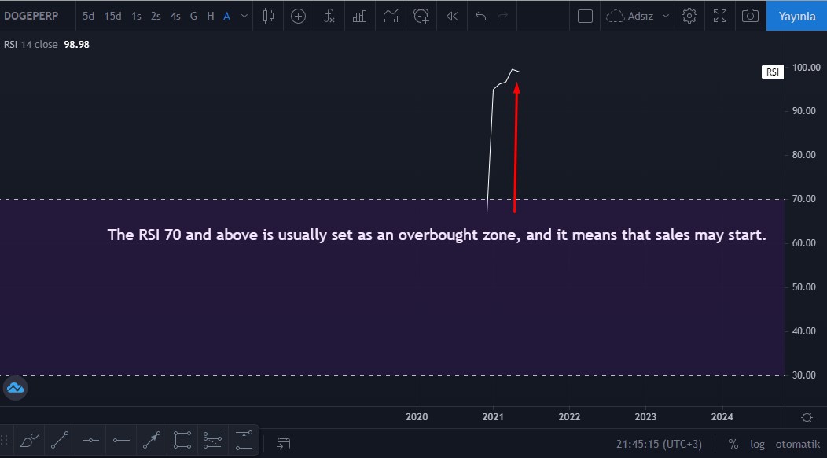The image size is (827, 458).
Task: Open price scale settings gear at bottom right
Action: point(807,417)
